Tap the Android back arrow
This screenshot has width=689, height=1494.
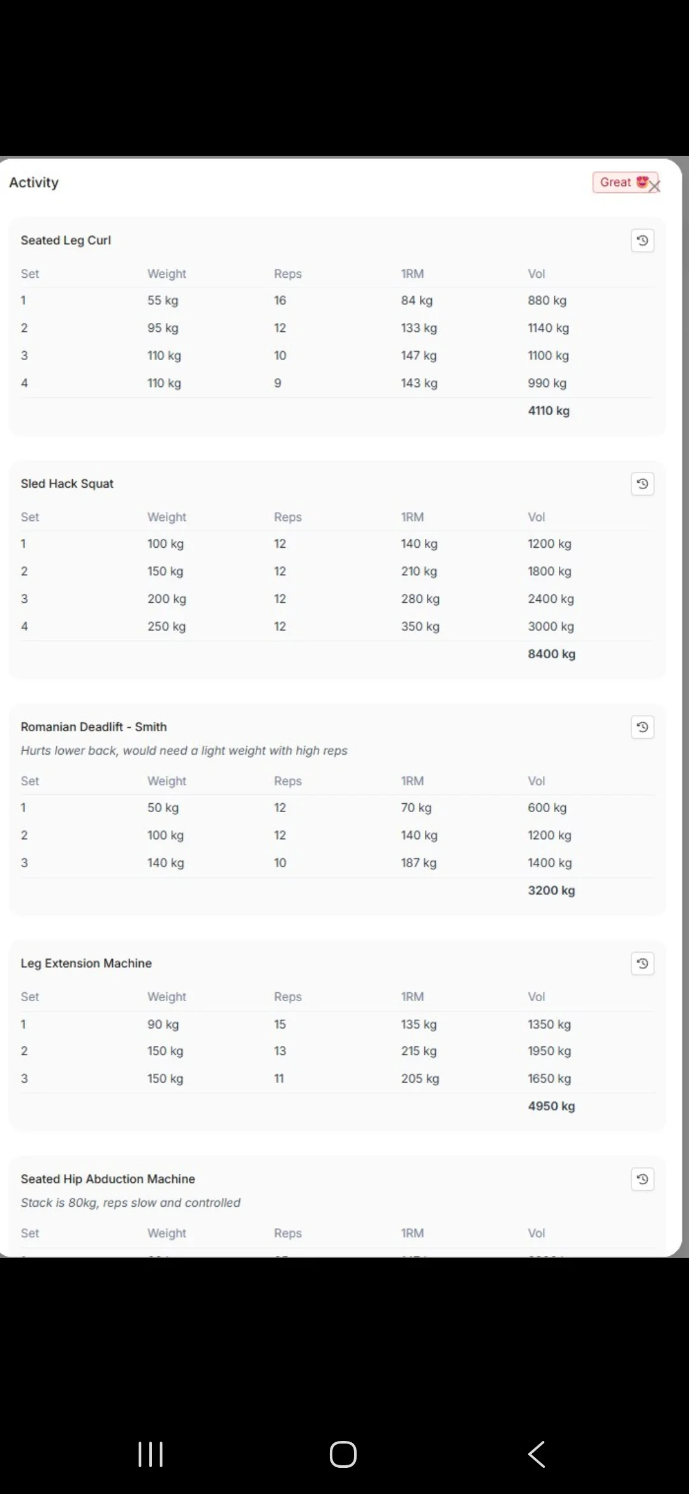pyautogui.click(x=537, y=1454)
